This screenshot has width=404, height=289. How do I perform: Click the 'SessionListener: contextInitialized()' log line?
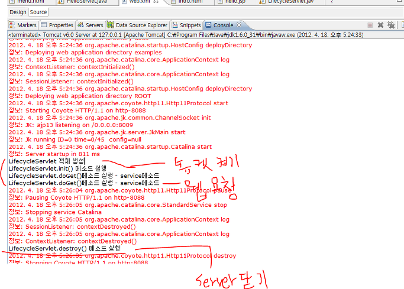71,82
